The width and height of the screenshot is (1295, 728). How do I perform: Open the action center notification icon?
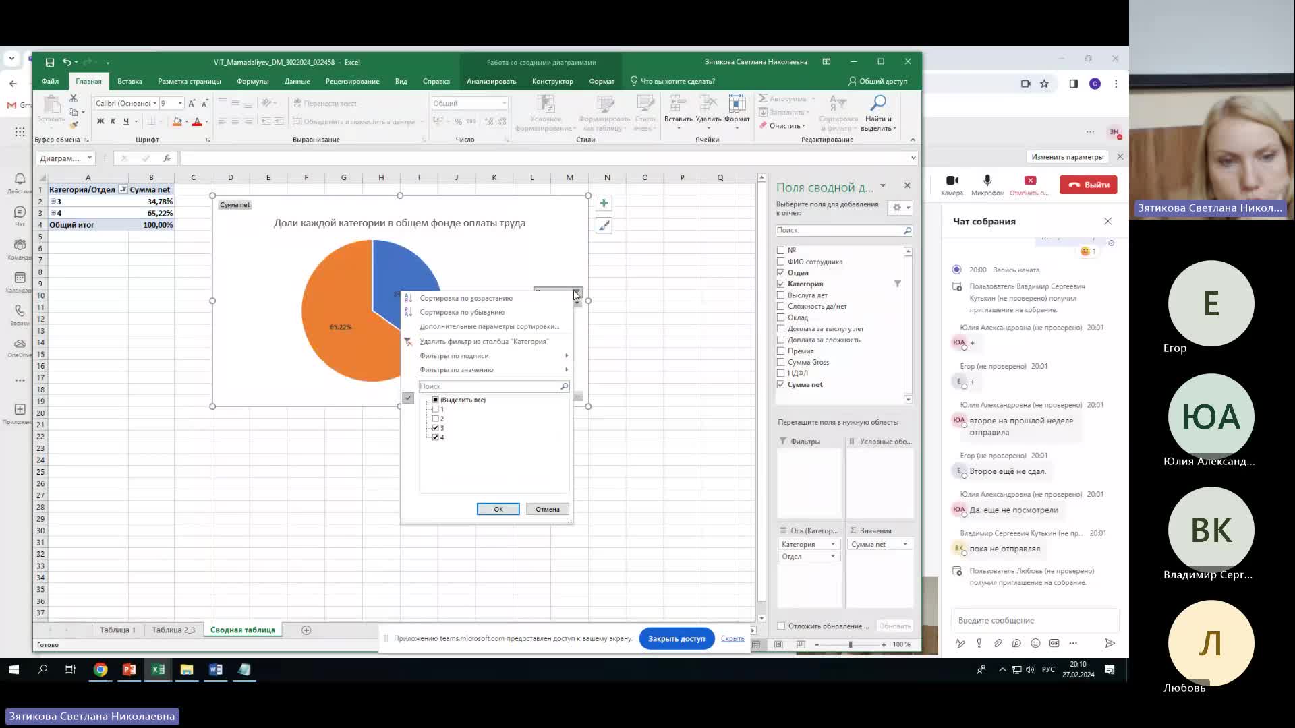1110,669
